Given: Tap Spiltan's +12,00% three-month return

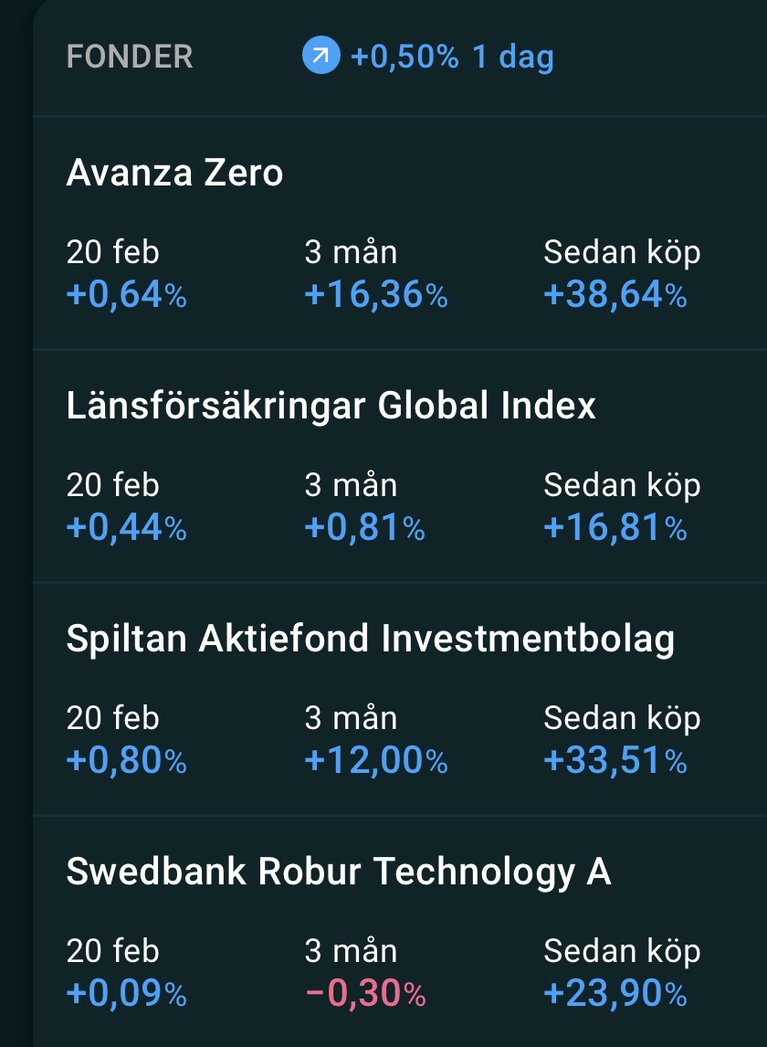Looking at the screenshot, I should click(x=376, y=761).
